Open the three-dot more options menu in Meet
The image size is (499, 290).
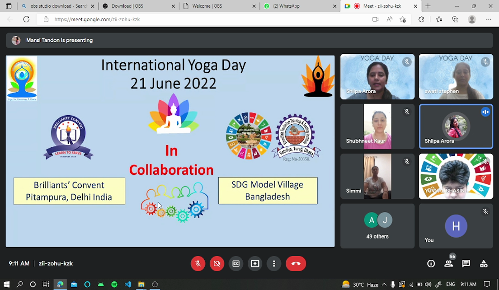pyautogui.click(x=274, y=264)
